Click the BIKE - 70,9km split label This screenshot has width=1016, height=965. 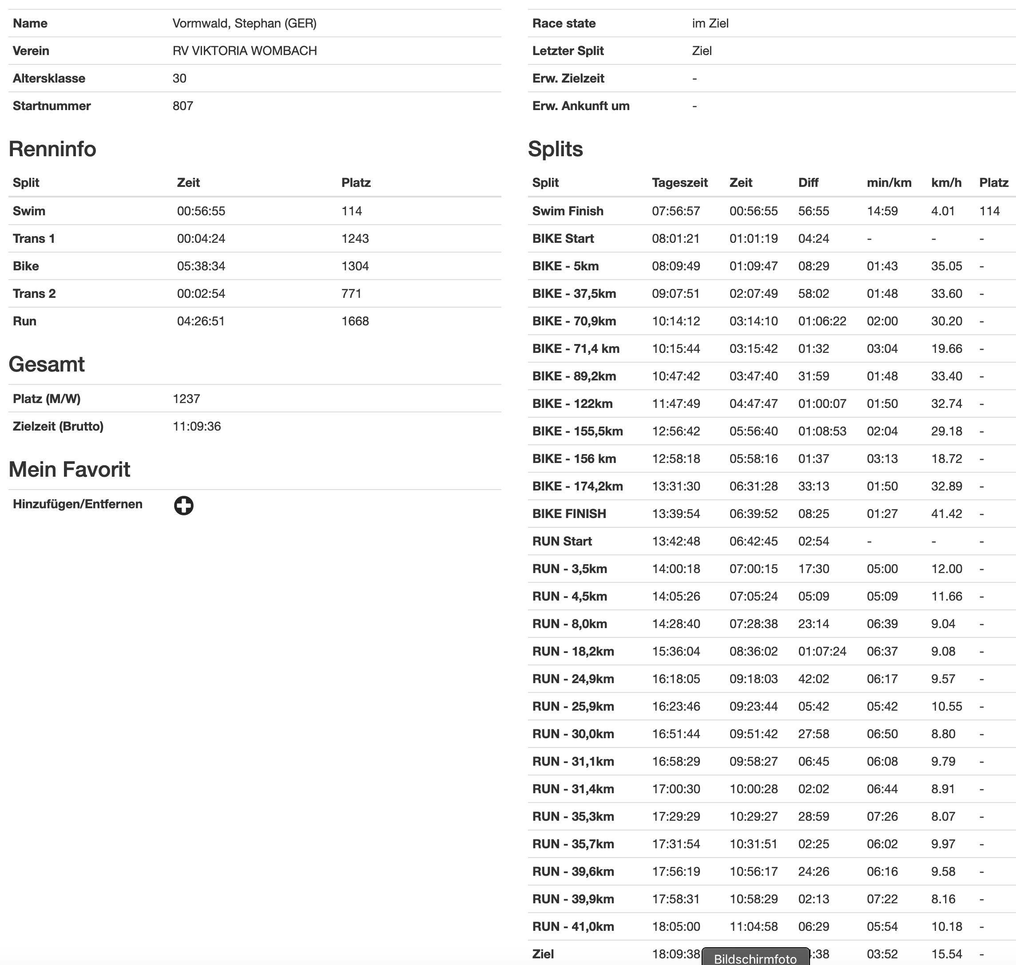tap(574, 321)
